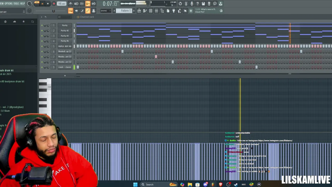Mute the OGPLU..BOY HH channel green light
Screen dimensions: 332x187
42,46
